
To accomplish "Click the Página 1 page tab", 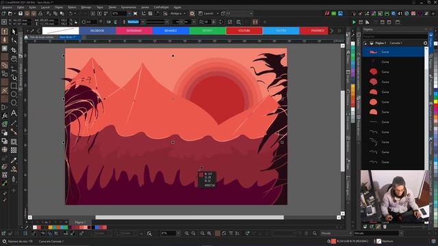I will (x=80, y=222).
